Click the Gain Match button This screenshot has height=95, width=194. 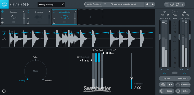(x=183, y=78)
